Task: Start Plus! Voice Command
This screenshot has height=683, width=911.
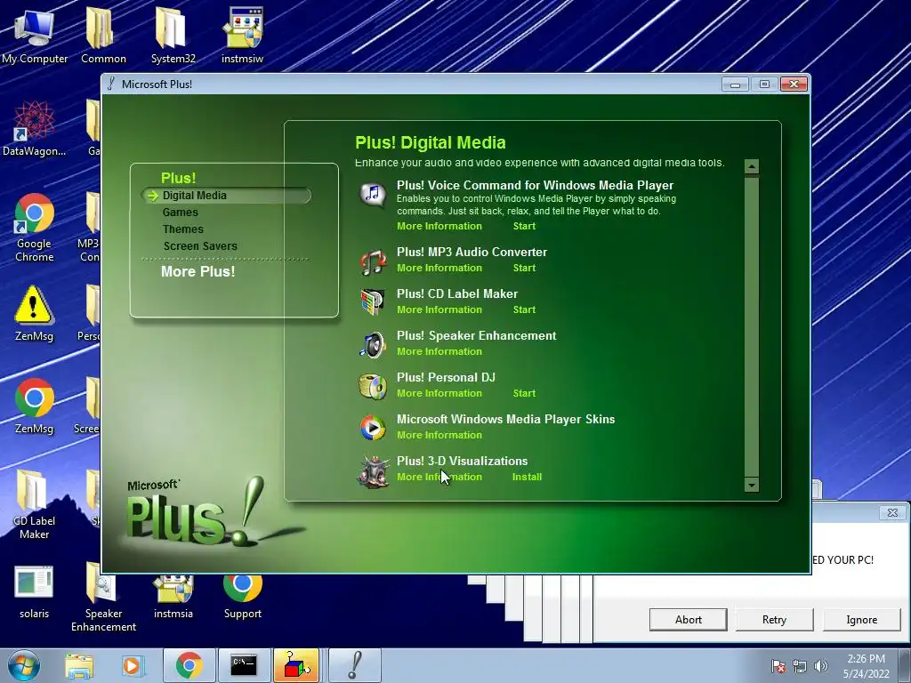Action: [x=524, y=226]
